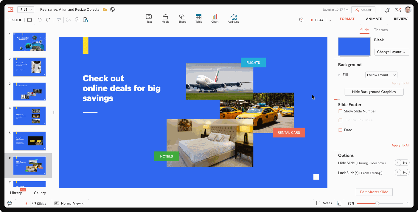418x212 pixels.
Task: Open the user profile avatar
Action: click(x=408, y=10)
